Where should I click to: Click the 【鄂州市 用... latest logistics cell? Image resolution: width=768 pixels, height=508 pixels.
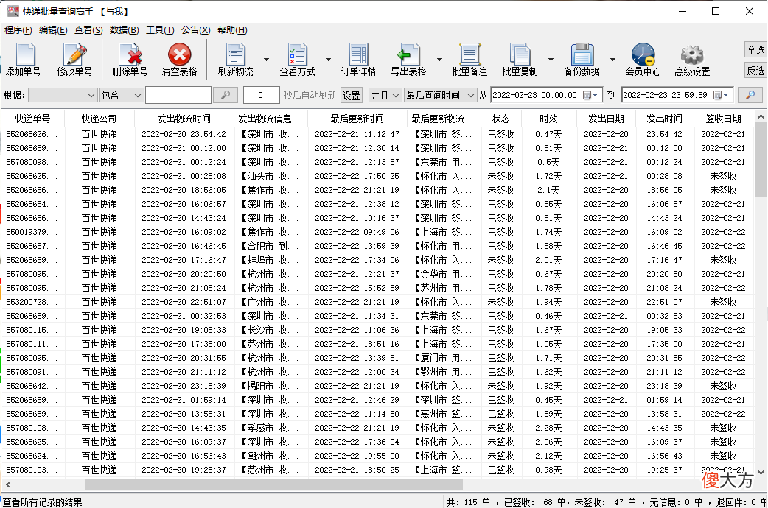click(443, 372)
